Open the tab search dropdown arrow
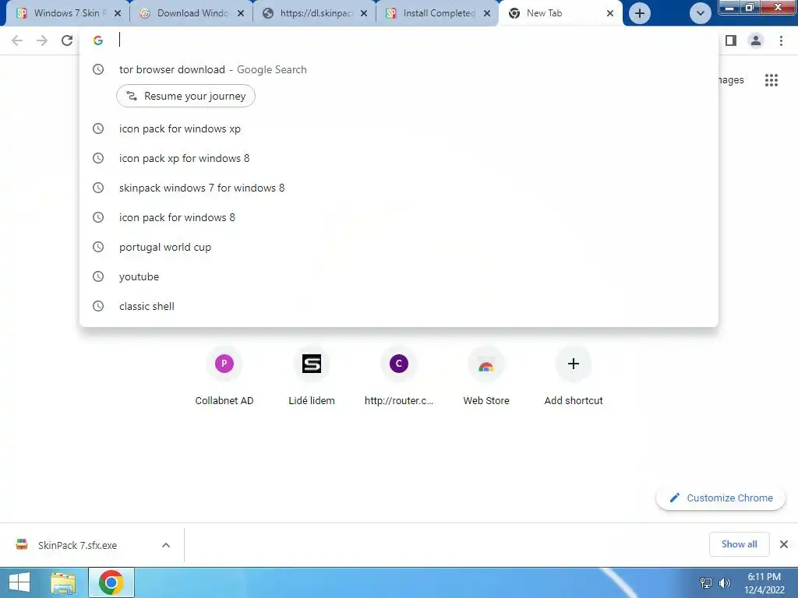This screenshot has width=798, height=598. [701, 13]
